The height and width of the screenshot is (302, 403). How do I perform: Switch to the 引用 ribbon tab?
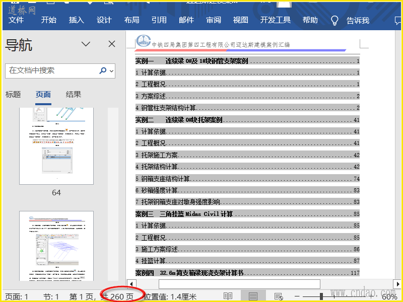[159, 20]
